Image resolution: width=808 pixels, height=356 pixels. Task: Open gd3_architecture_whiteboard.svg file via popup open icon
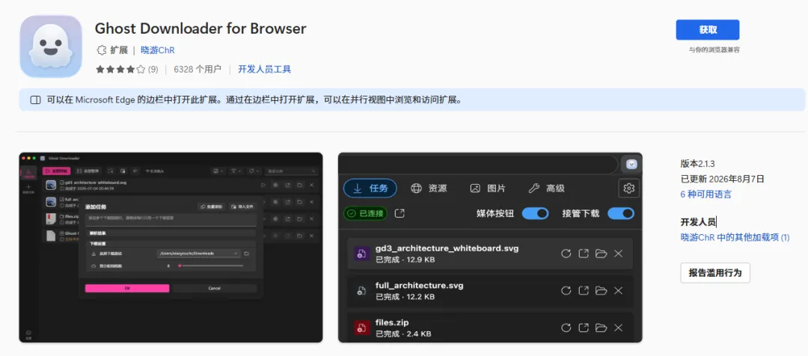click(584, 254)
